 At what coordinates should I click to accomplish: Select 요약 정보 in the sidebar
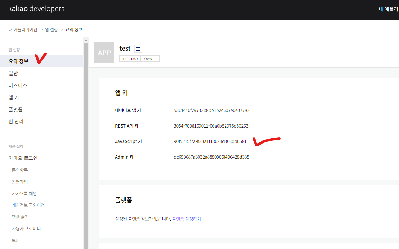tap(41, 61)
